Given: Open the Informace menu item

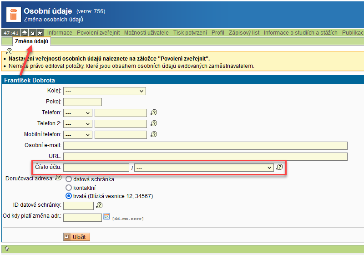Looking at the screenshot, I should point(60,33).
